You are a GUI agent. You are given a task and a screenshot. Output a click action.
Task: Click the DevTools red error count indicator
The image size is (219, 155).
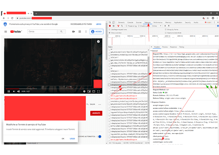click(206, 22)
